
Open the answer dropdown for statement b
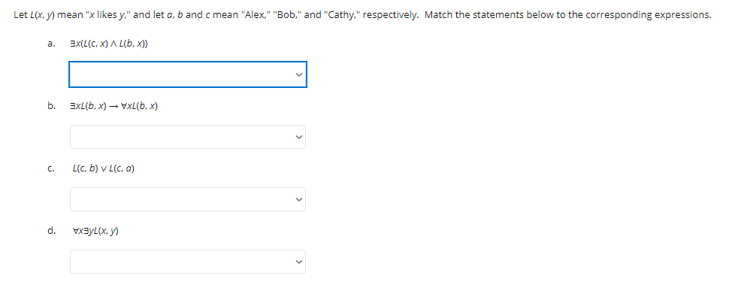click(x=188, y=137)
